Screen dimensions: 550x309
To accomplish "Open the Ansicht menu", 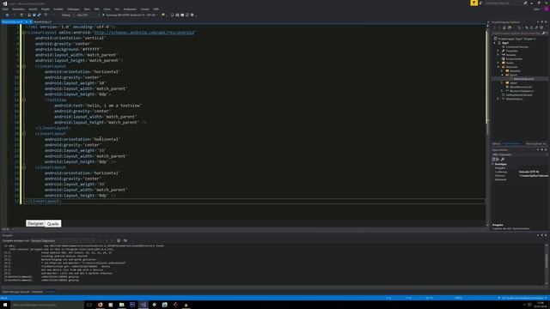I will point(33,9).
